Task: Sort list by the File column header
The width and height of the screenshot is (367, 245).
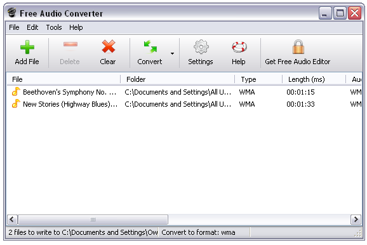Action: 63,79
